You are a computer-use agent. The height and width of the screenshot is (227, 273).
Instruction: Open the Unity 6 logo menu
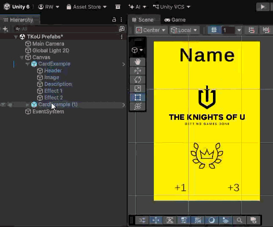pyautogui.click(x=17, y=7)
